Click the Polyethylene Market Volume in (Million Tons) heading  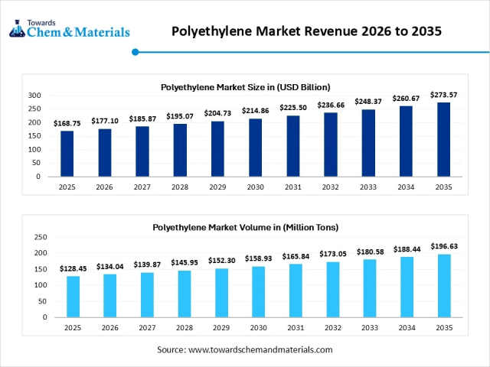tap(245, 227)
